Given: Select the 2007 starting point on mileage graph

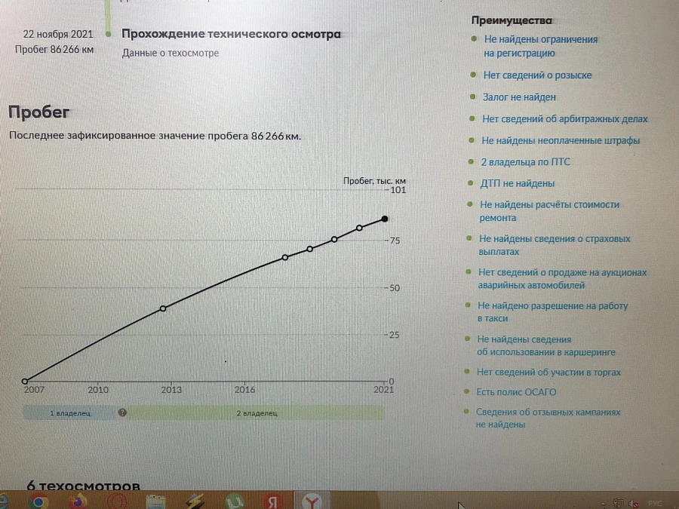Looking at the screenshot, I should (x=25, y=382).
